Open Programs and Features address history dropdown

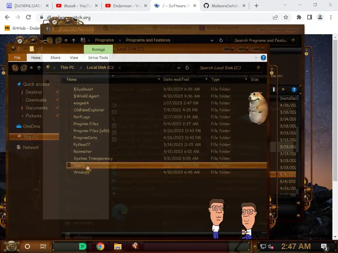(212, 41)
